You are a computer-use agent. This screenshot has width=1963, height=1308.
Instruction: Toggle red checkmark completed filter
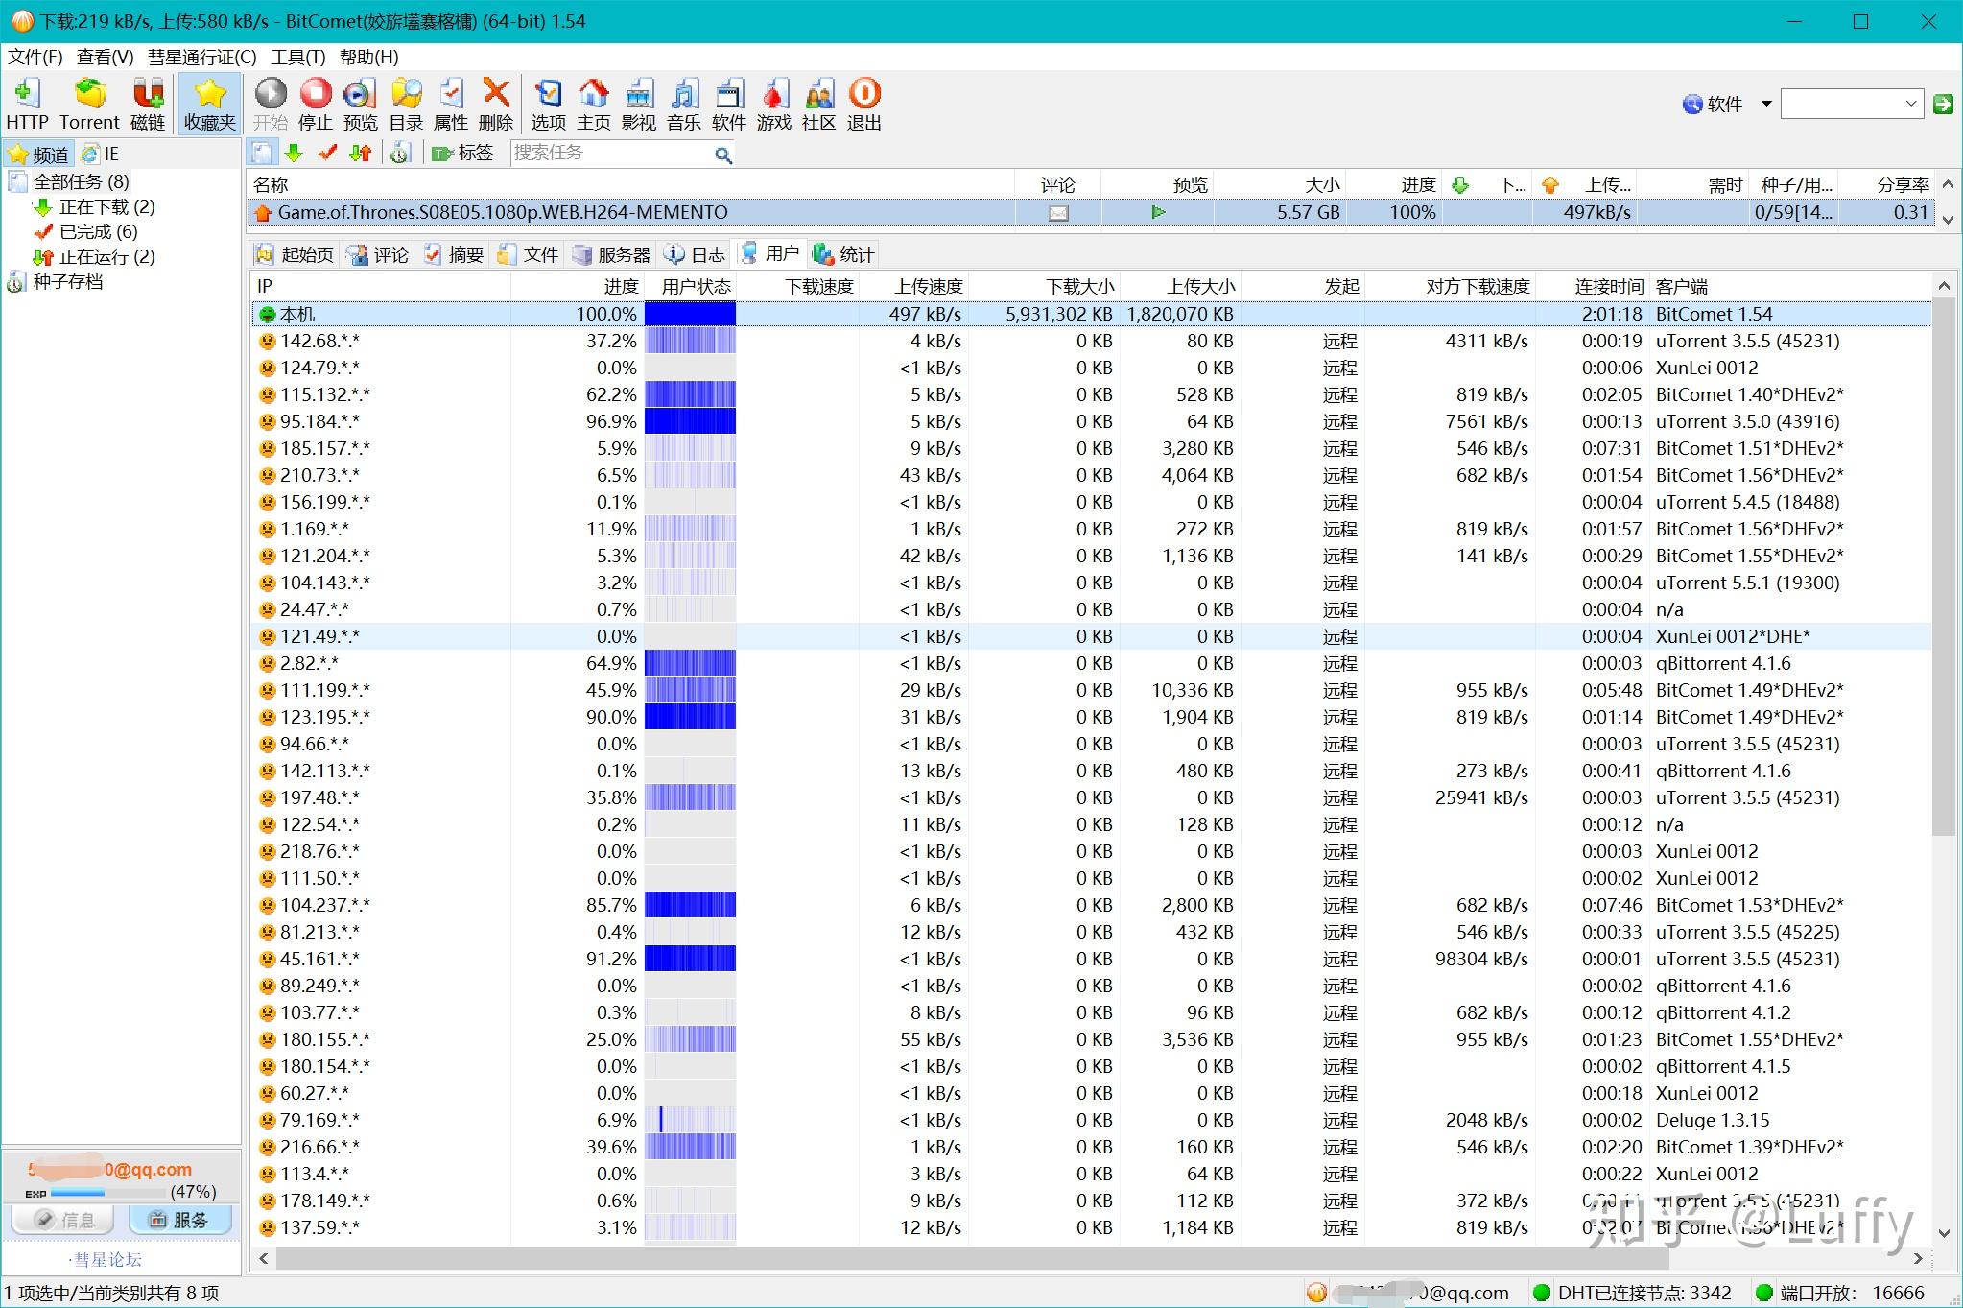pyautogui.click(x=327, y=153)
